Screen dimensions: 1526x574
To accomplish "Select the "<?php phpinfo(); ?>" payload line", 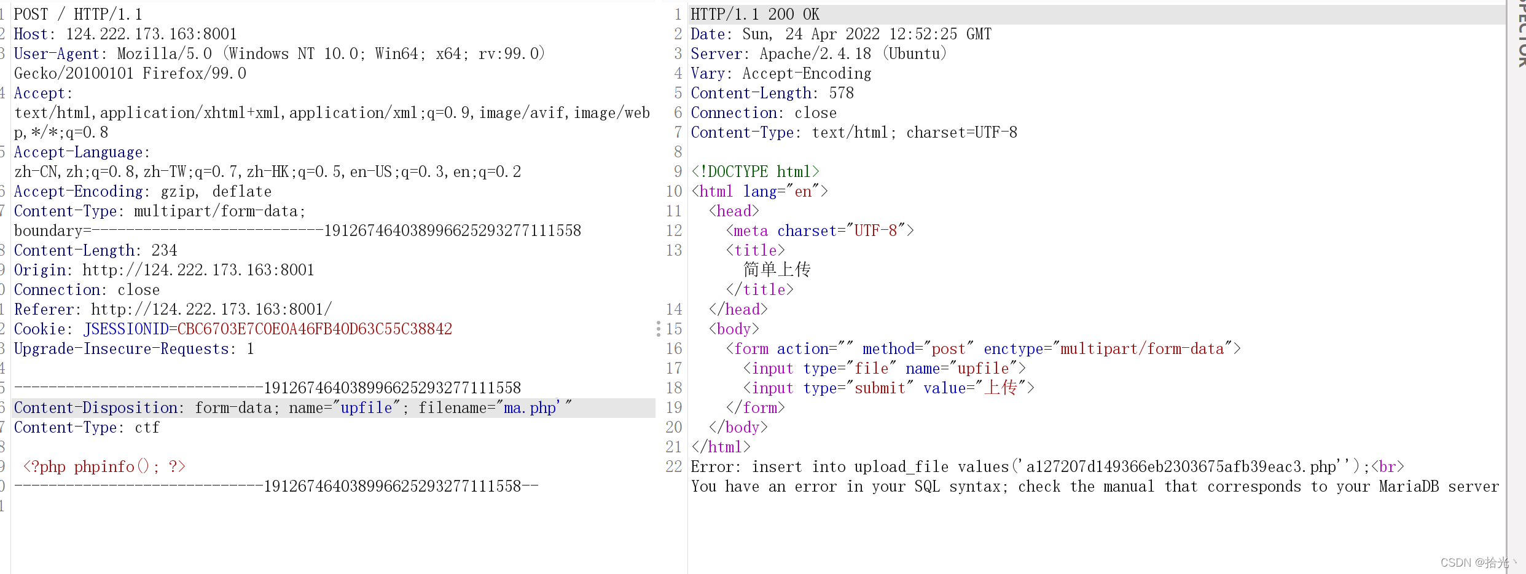I will (x=104, y=466).
